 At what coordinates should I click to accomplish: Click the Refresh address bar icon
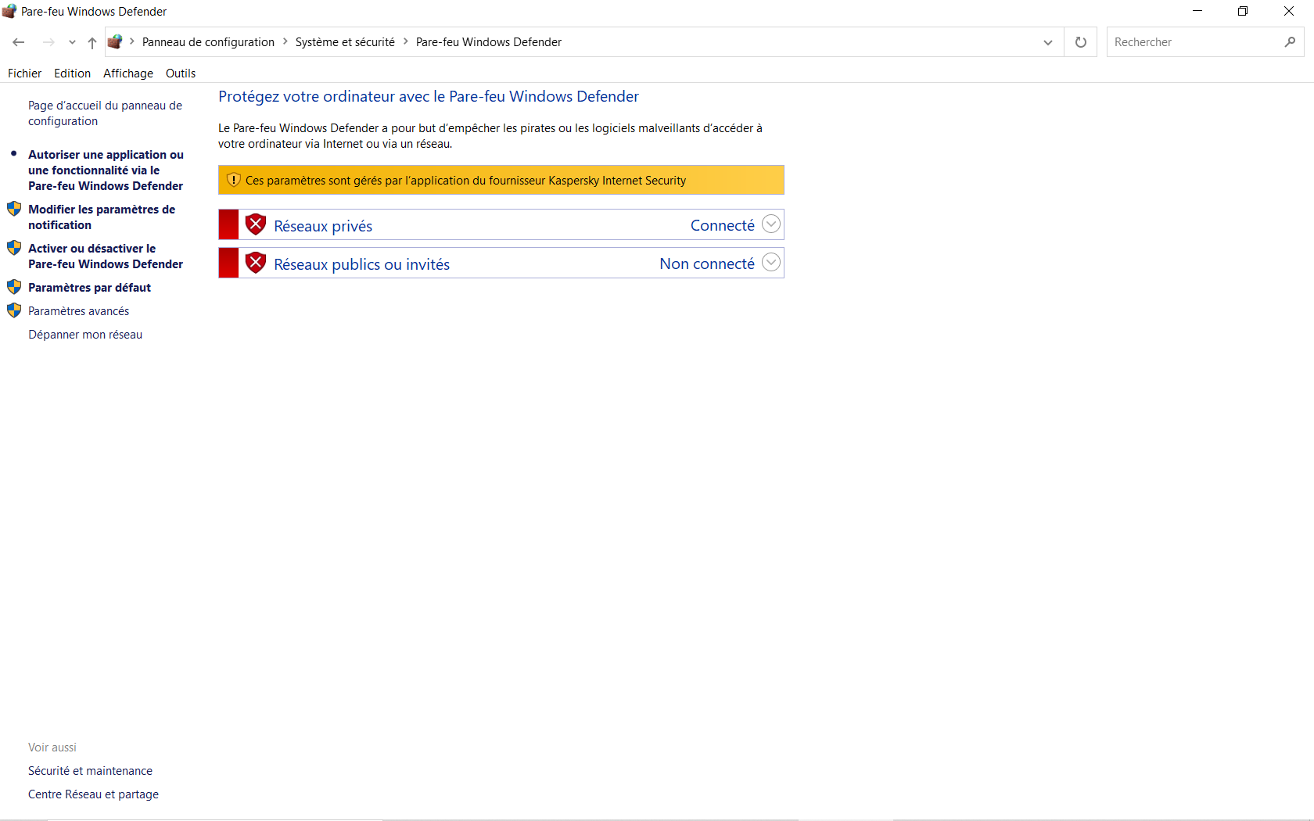1081,42
